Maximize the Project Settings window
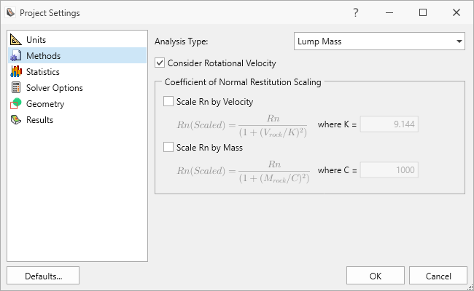474x291 pixels. pyautogui.click(x=423, y=12)
